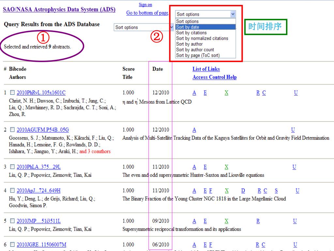Click SIMBAD link S for the NGC 1818 paper
The image size is (334, 251).
pos(276,191)
